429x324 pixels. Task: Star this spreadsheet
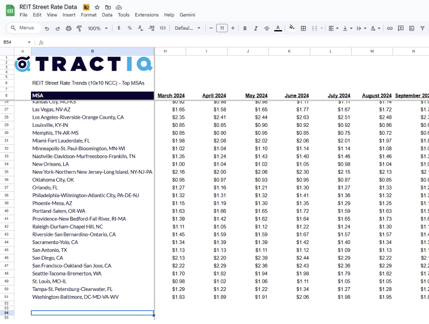pos(97,7)
